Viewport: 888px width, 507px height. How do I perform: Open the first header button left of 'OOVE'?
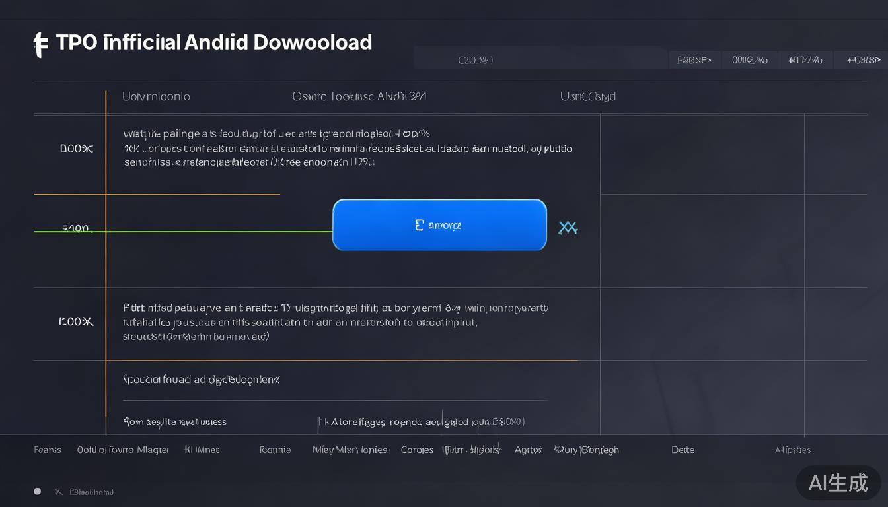click(694, 60)
